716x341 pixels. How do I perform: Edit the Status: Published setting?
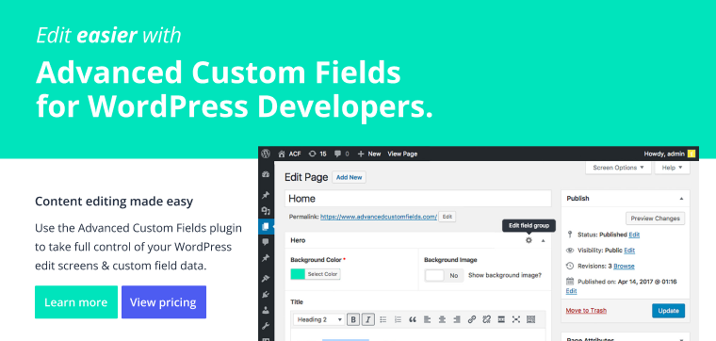634,235
